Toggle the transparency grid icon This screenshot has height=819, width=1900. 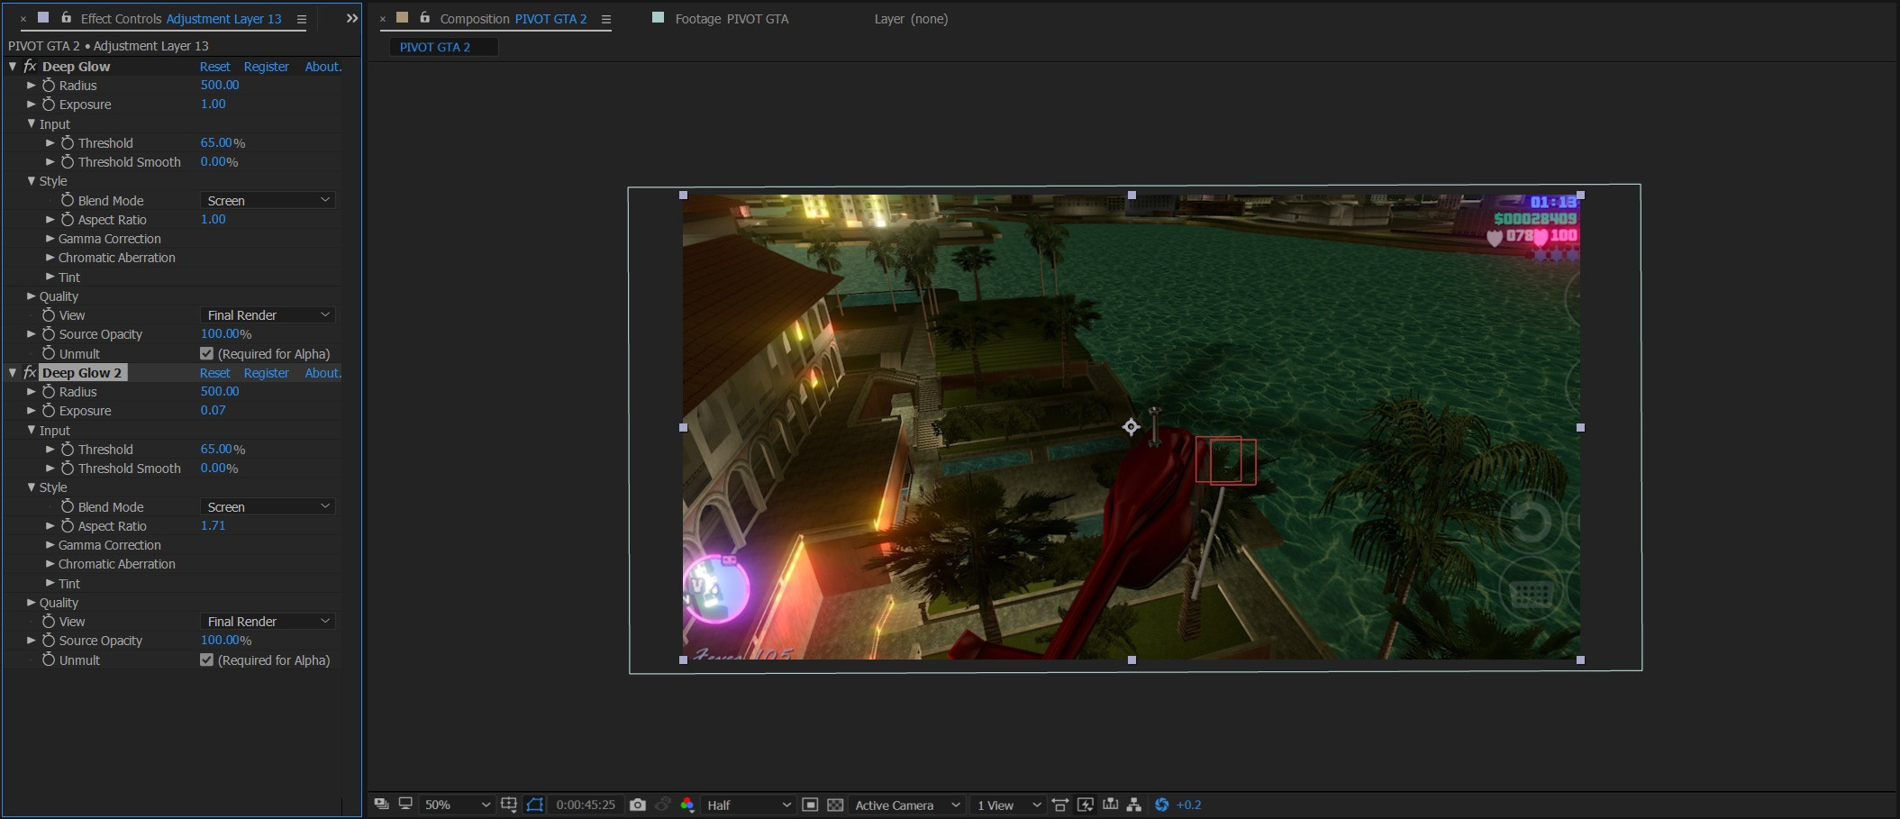click(x=835, y=805)
